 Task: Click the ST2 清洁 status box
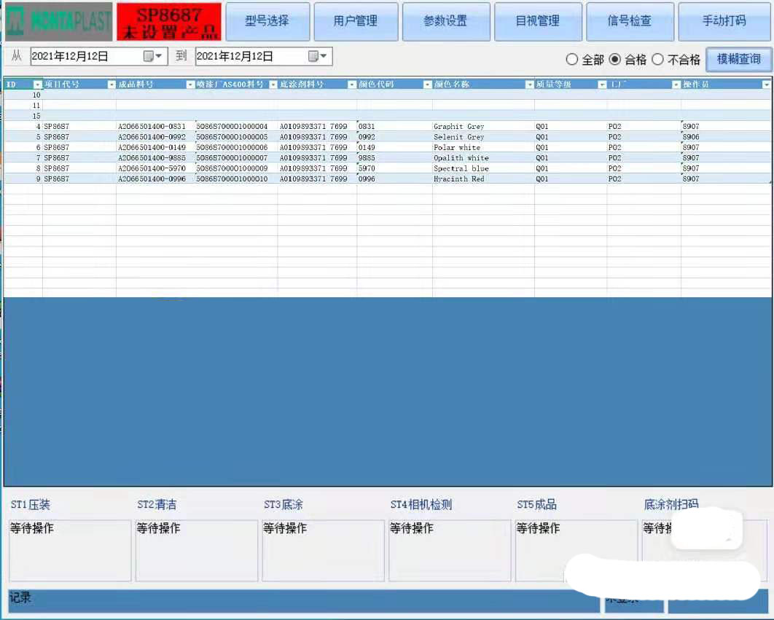coord(197,550)
